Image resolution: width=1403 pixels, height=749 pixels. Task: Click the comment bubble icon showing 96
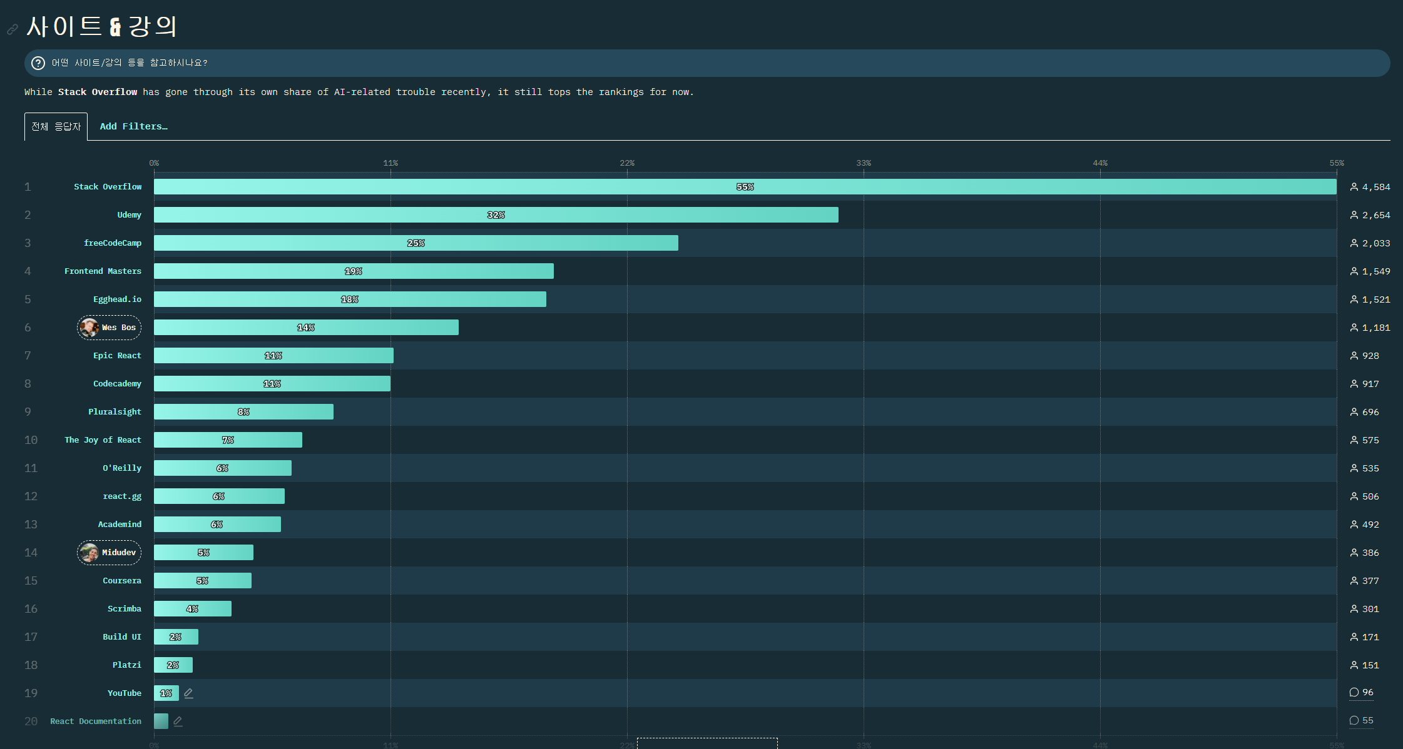[x=1354, y=692]
